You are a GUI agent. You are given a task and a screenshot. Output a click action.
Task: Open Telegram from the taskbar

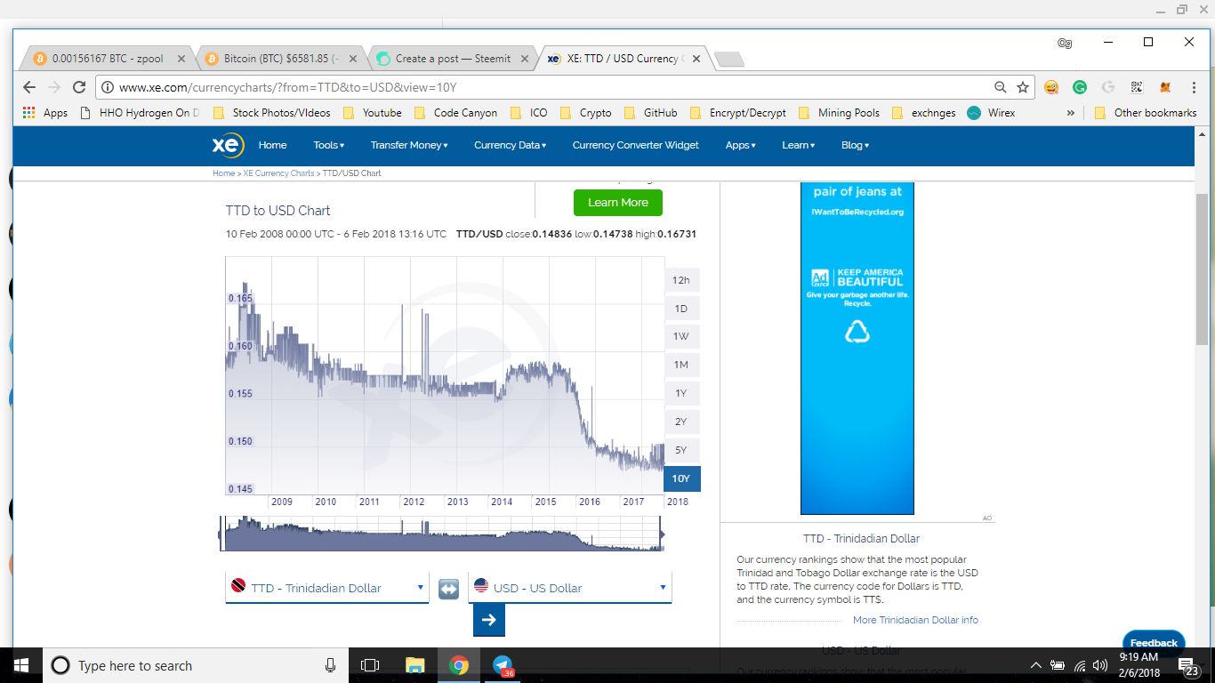tap(503, 665)
